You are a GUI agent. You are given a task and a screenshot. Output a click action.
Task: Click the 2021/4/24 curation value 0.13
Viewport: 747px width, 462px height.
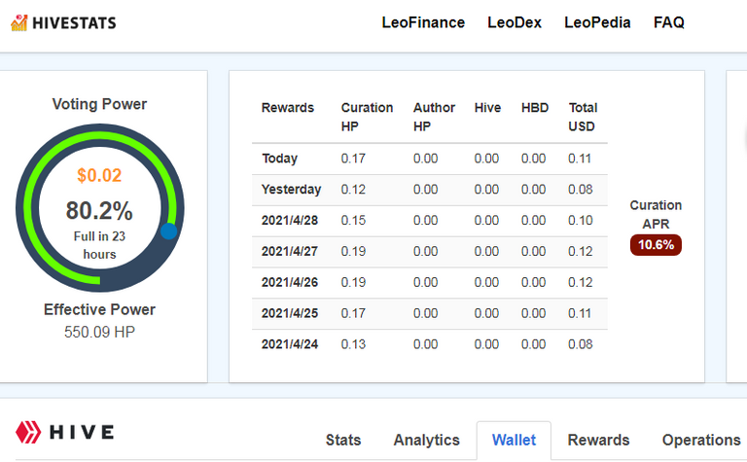[x=353, y=344]
